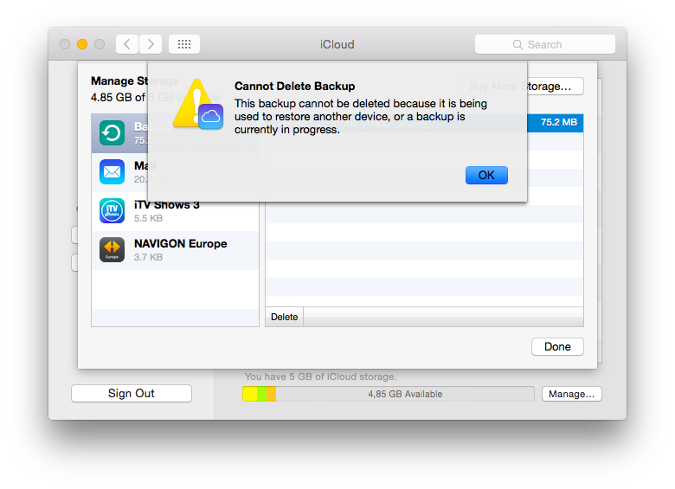Viewport: 675px width, 489px height.
Task: Click the yellow minimize window button
Action: pyautogui.click(x=82, y=44)
